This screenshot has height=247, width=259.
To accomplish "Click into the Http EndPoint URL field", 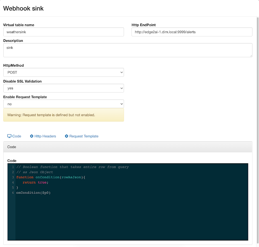I will 192,32.
